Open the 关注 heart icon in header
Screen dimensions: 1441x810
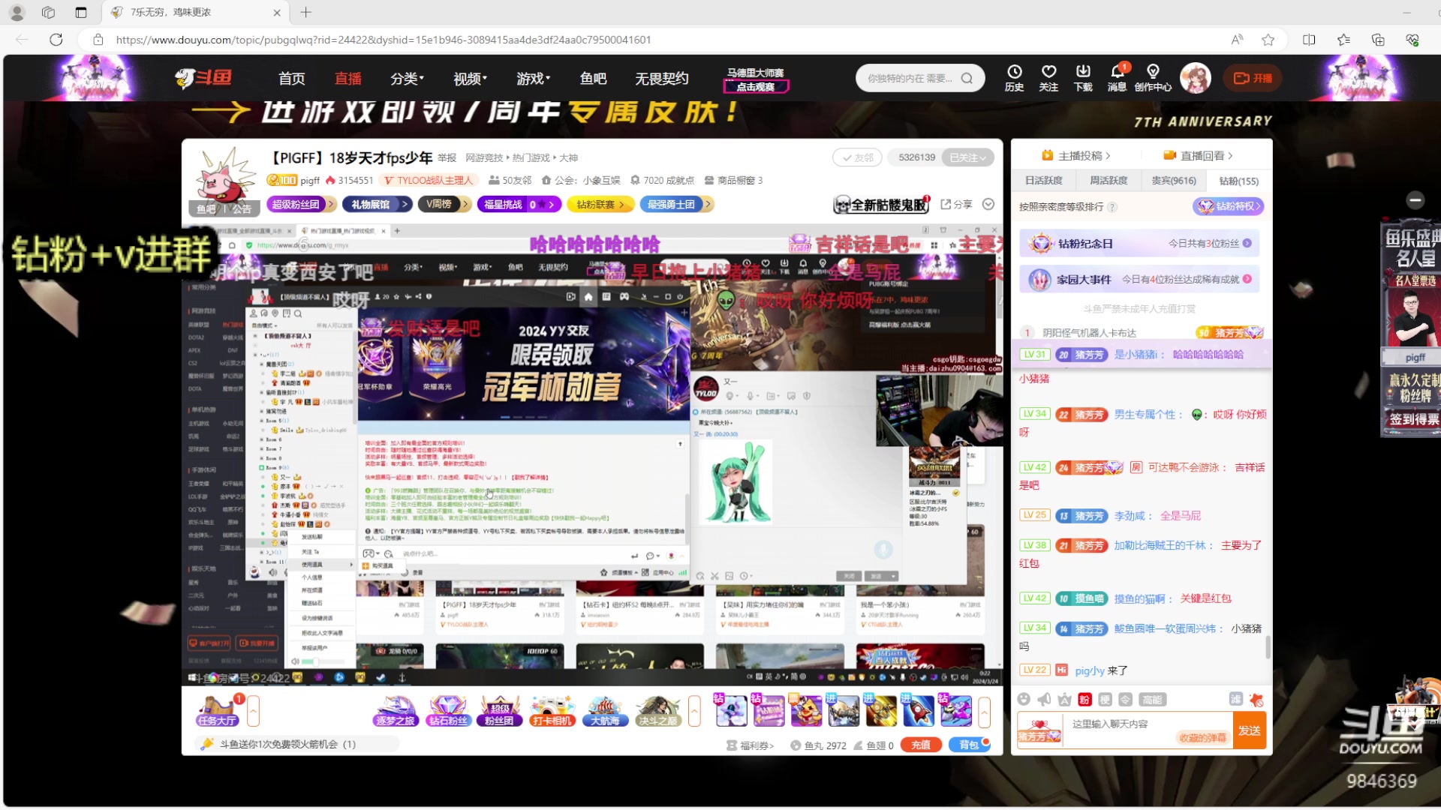click(1048, 77)
